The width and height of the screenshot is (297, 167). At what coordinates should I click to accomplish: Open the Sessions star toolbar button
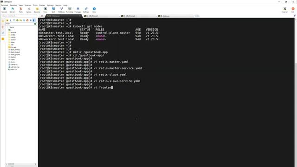pyautogui.click(x=37, y=10)
